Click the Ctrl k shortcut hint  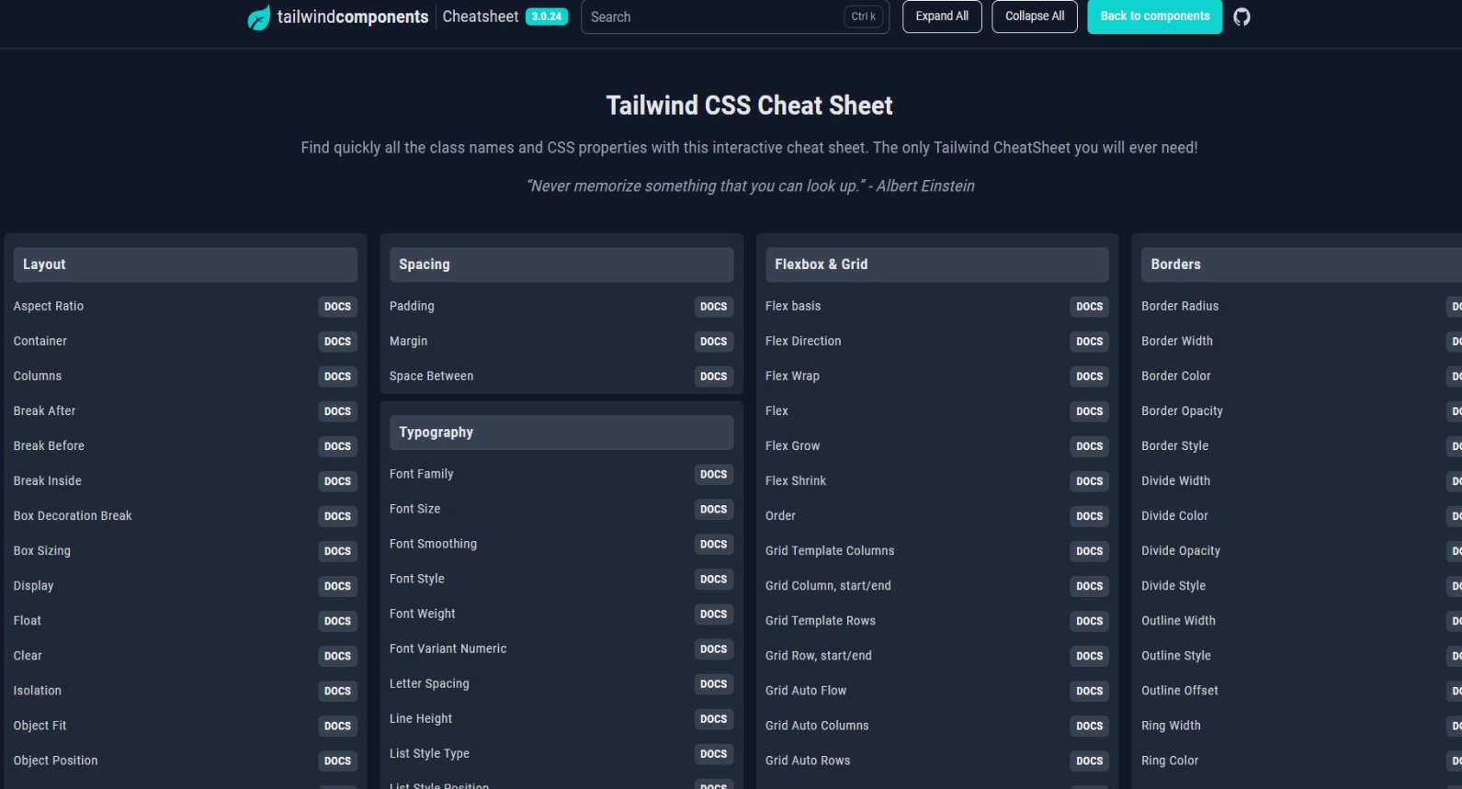point(863,17)
